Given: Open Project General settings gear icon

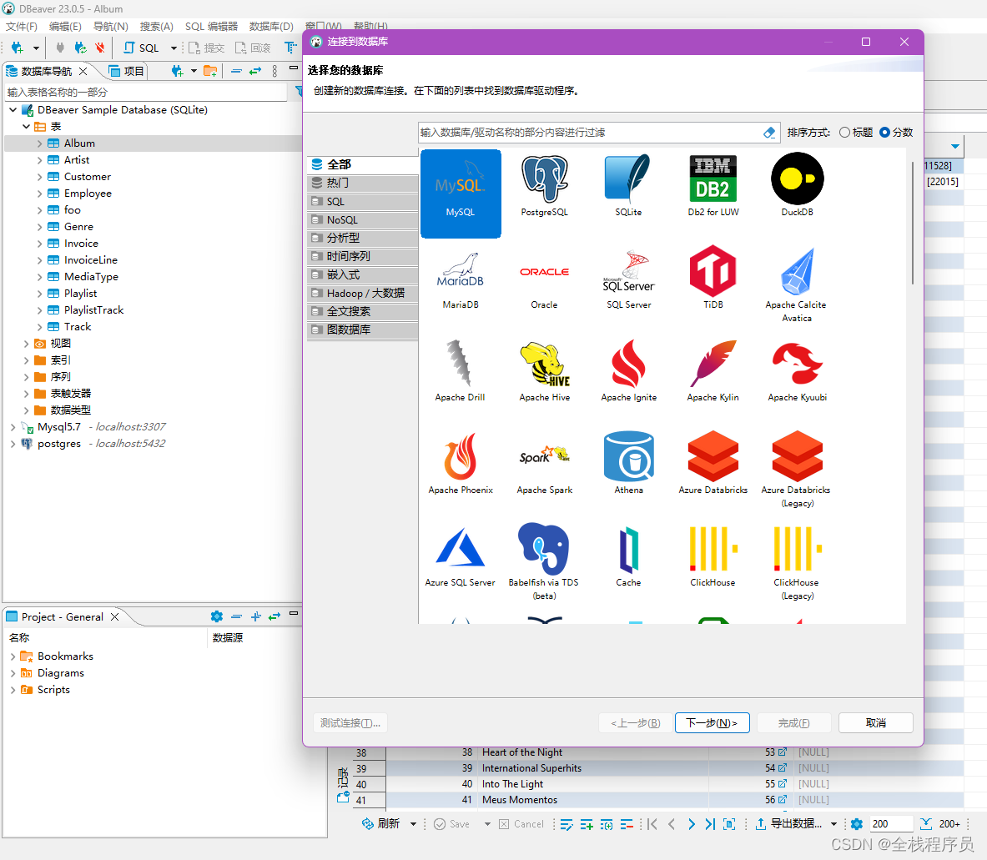Looking at the screenshot, I should [217, 616].
